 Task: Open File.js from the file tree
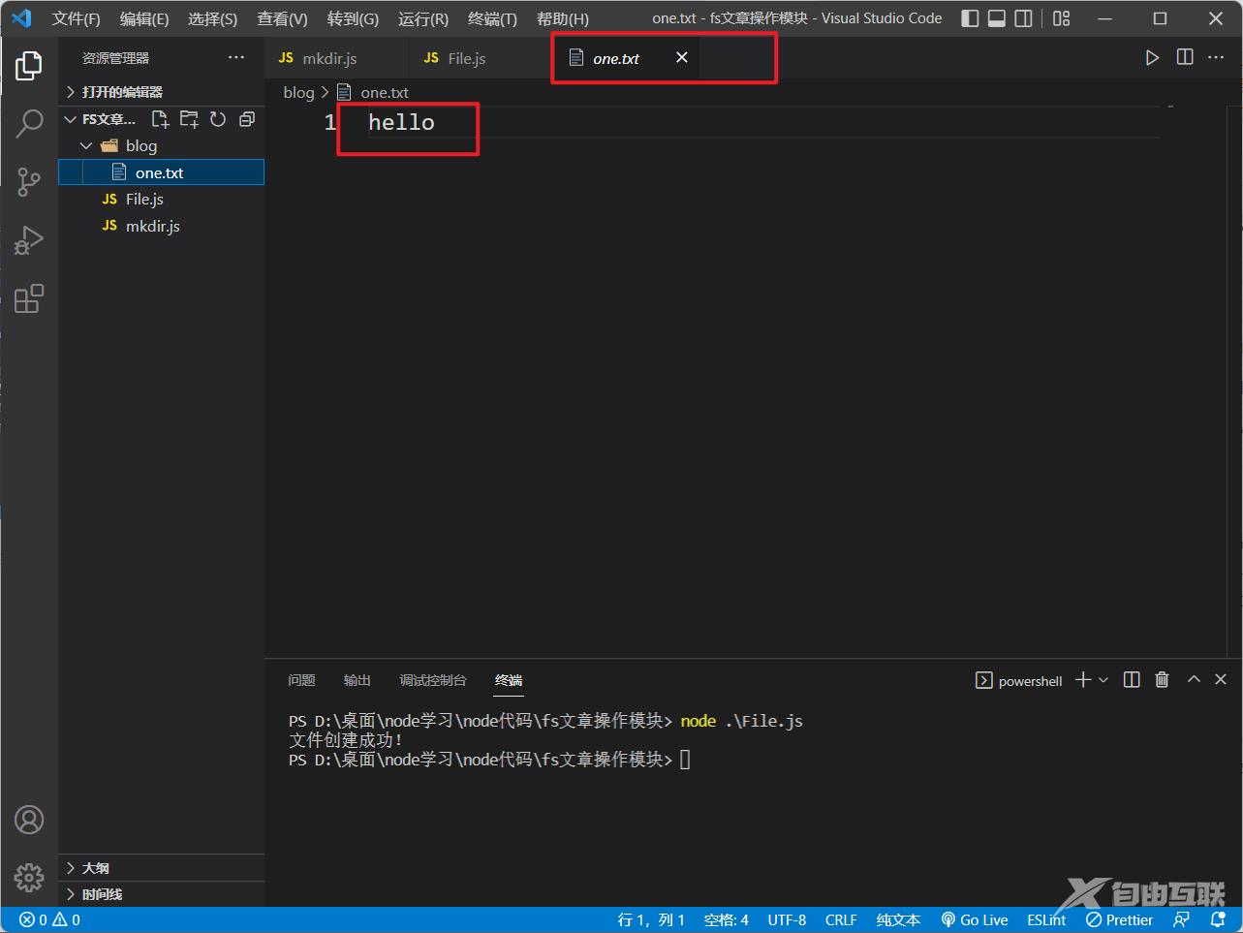(161, 199)
